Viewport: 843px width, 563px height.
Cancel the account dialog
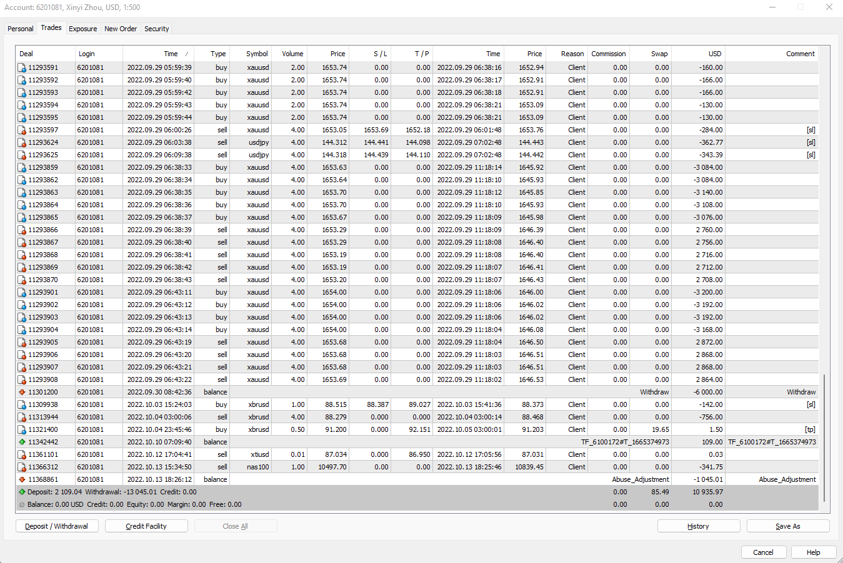point(764,552)
